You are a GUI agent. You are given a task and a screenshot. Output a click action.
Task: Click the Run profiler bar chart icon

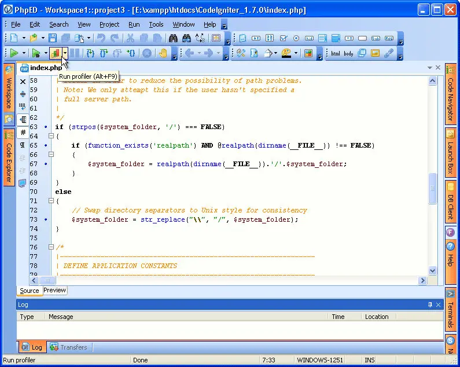[56, 53]
